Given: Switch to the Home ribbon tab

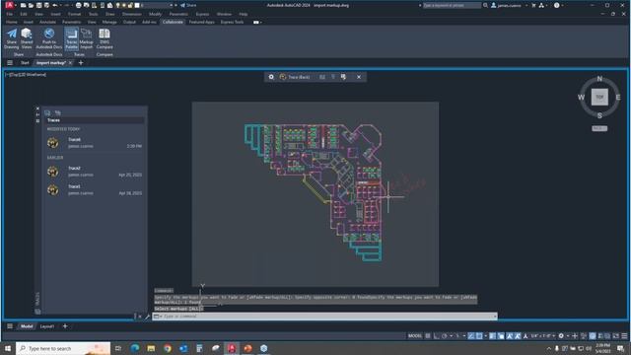Looking at the screenshot, I should pyautogui.click(x=11, y=22).
